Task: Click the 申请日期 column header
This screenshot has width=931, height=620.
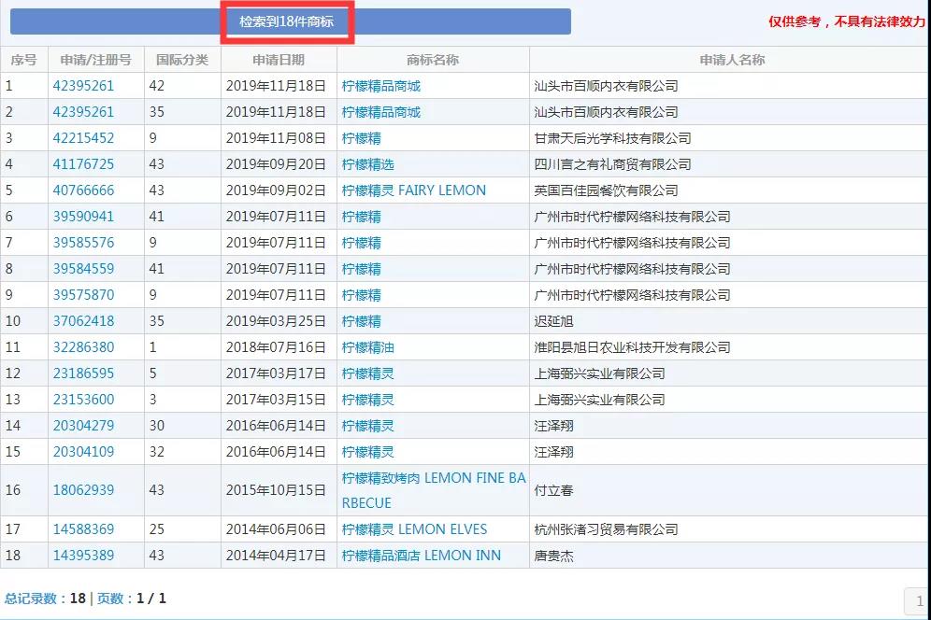Action: pos(279,60)
